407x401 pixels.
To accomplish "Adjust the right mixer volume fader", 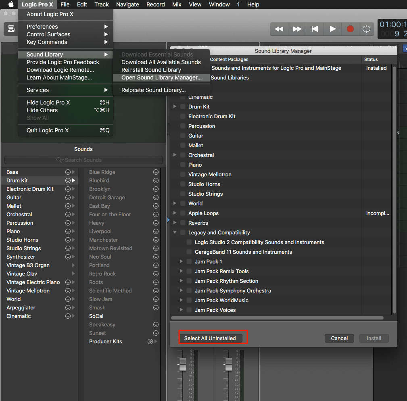I will pyautogui.click(x=229, y=364).
